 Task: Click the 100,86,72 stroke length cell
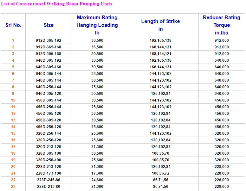click(x=160, y=173)
